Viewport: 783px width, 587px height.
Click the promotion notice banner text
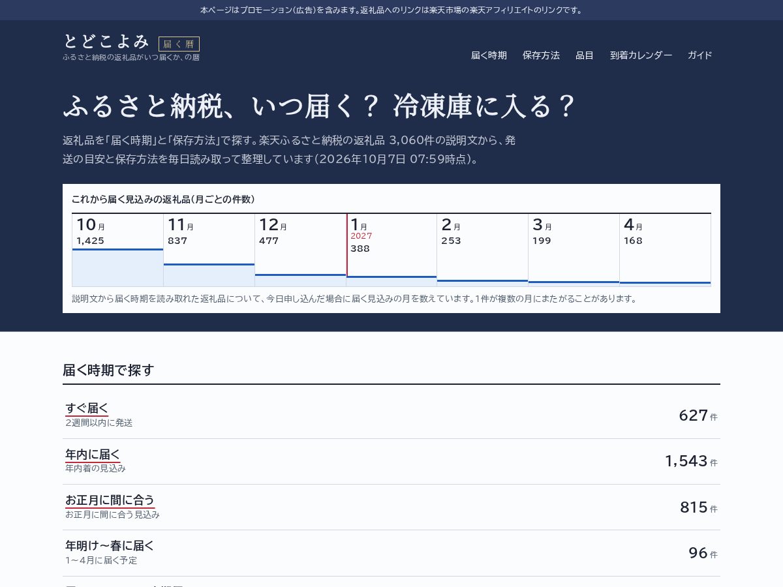pyautogui.click(x=391, y=10)
